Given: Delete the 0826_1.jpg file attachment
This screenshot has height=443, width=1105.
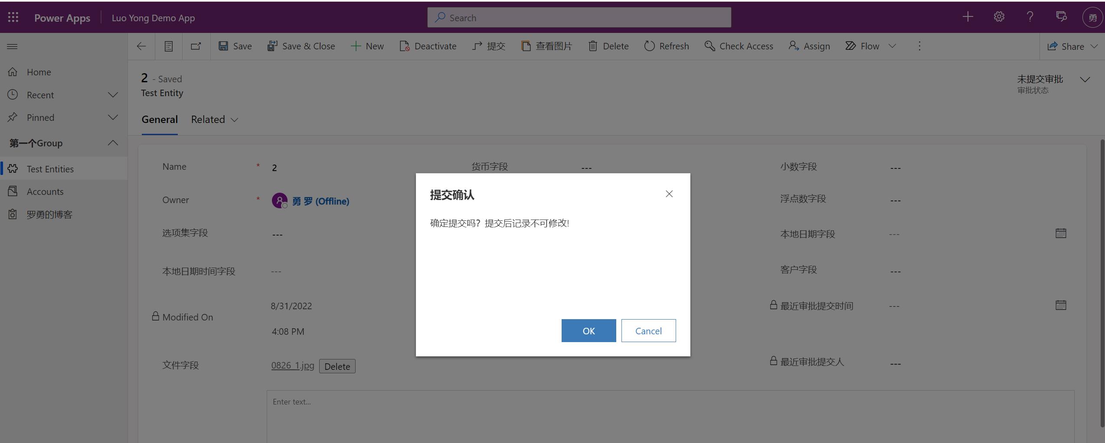Looking at the screenshot, I should pos(337,366).
